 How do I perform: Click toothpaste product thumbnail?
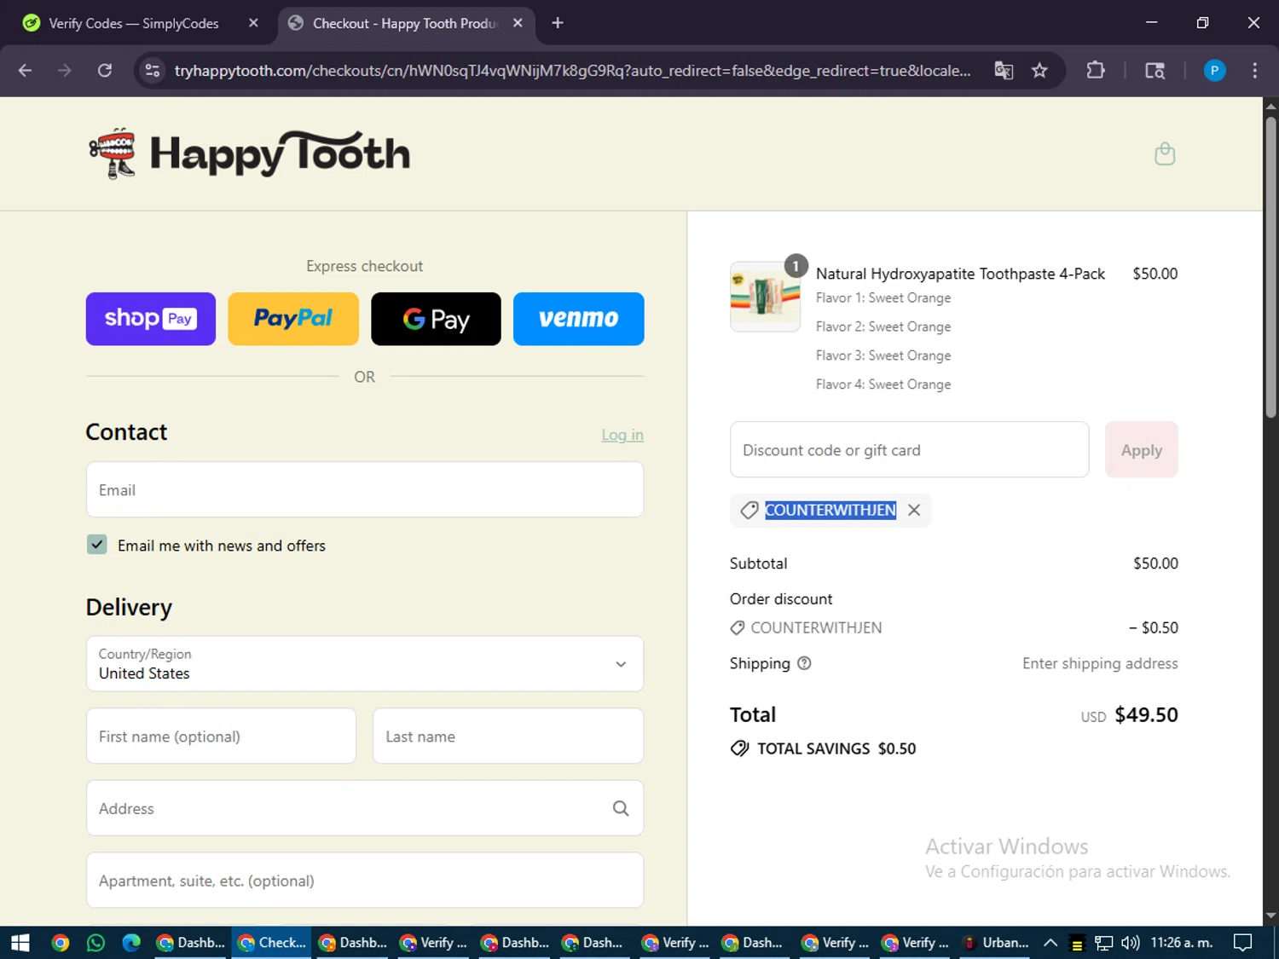[765, 297]
